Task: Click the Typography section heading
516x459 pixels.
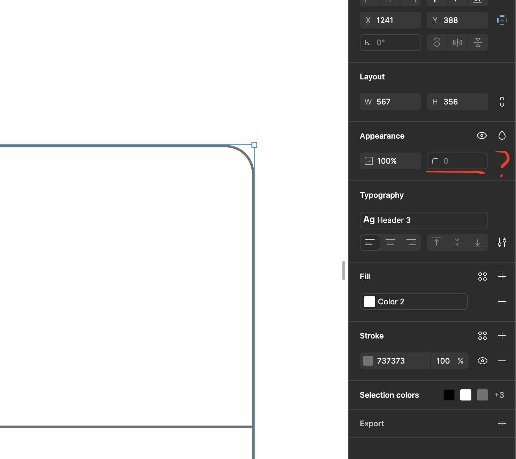Action: pyautogui.click(x=382, y=195)
